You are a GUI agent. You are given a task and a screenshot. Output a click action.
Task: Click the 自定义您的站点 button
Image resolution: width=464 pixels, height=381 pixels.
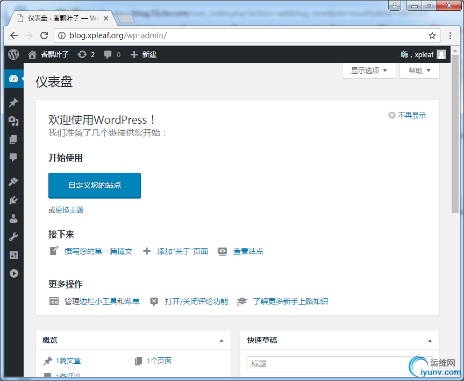coord(95,186)
